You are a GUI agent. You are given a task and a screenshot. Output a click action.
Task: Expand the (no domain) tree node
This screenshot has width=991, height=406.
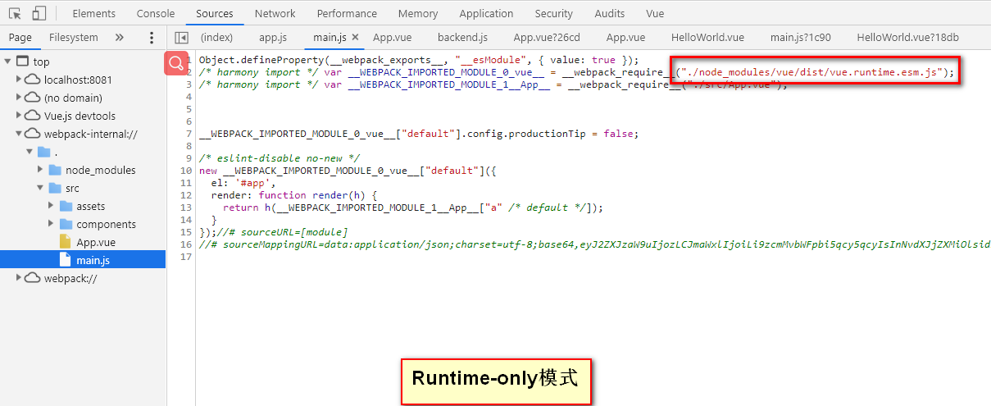tap(19, 98)
